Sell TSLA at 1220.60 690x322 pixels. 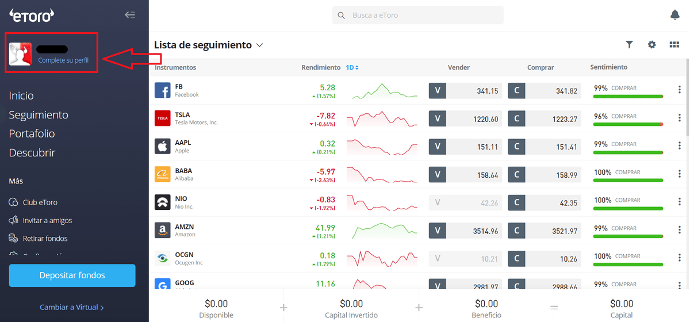point(465,118)
